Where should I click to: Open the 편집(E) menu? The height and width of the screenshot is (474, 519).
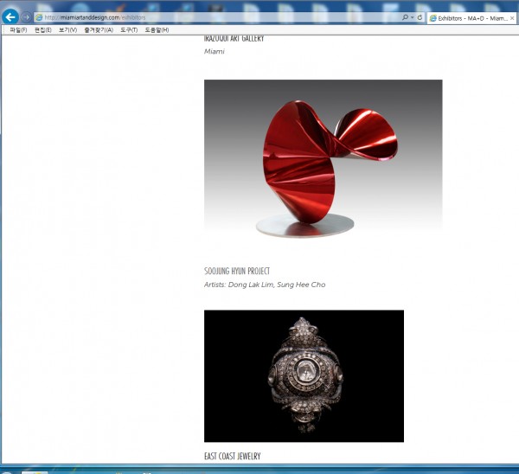coord(43,30)
